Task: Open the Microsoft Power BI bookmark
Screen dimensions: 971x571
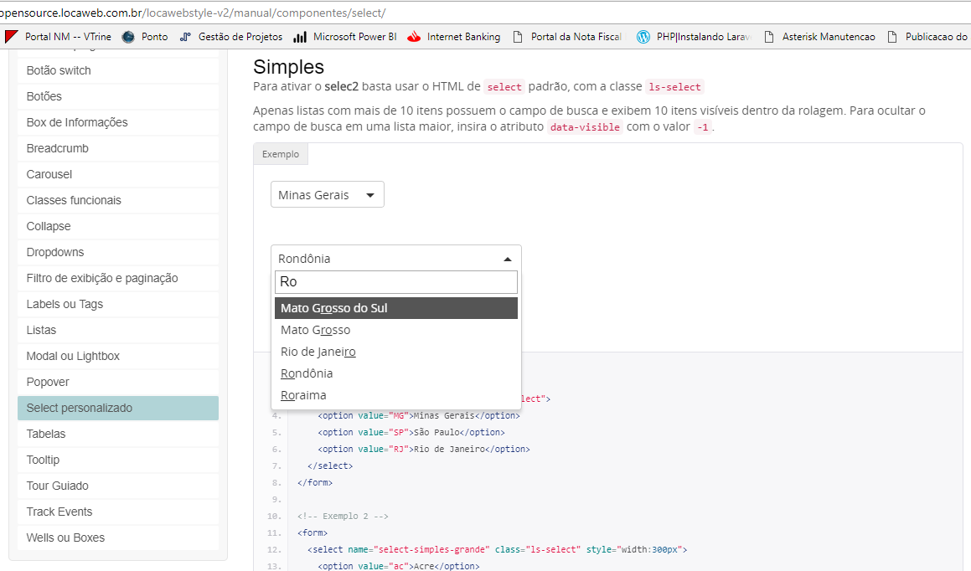Action: pos(345,37)
